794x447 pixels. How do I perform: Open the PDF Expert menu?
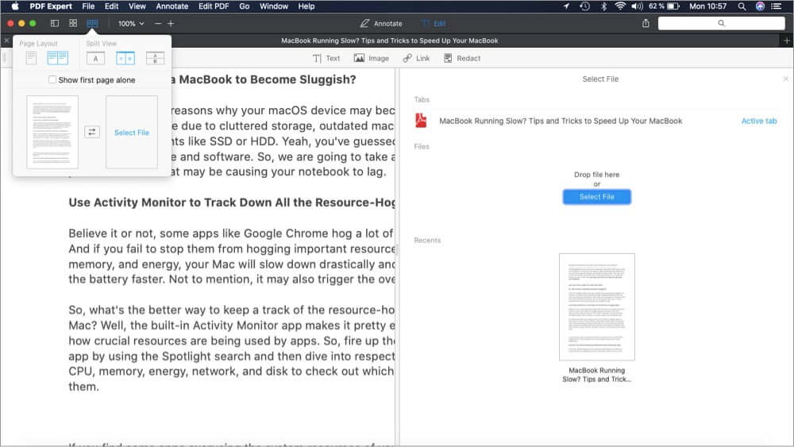click(51, 6)
